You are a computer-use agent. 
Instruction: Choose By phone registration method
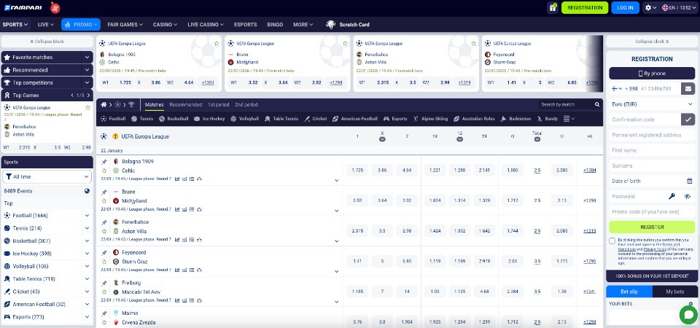(x=652, y=73)
